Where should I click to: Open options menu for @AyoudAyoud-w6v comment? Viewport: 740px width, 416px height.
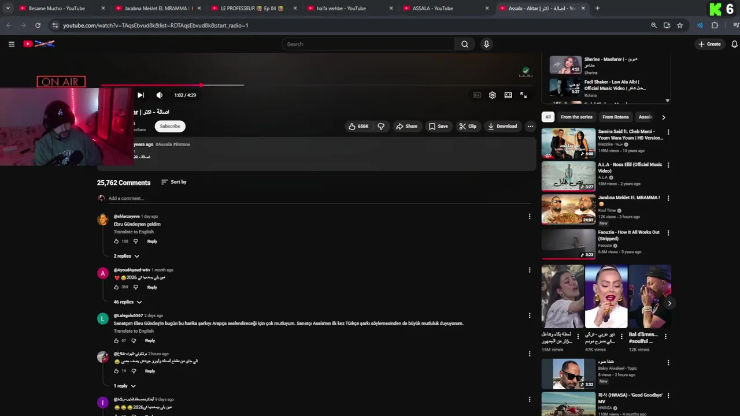[x=530, y=270]
